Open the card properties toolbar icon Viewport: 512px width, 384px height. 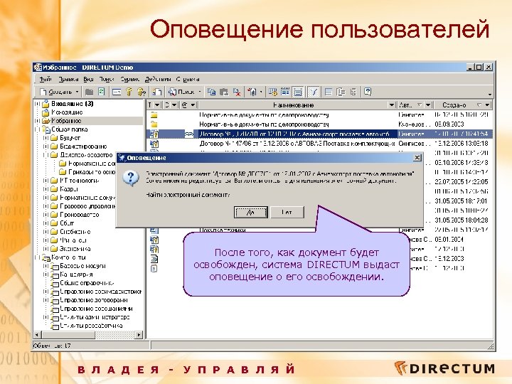click(117, 92)
